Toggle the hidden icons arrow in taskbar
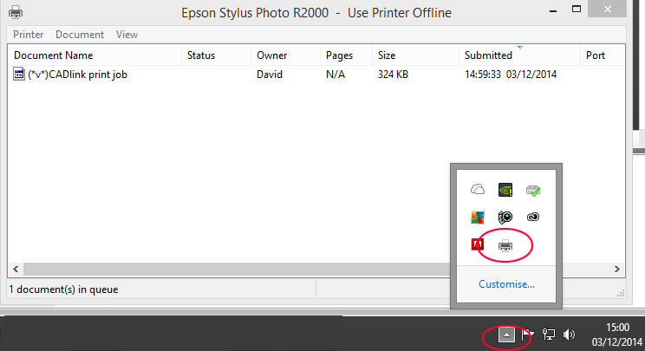Image resolution: width=645 pixels, height=351 pixels. (507, 335)
